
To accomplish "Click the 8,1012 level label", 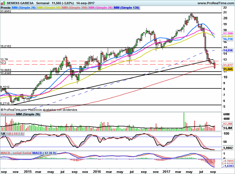I will [x=5, y=87].
